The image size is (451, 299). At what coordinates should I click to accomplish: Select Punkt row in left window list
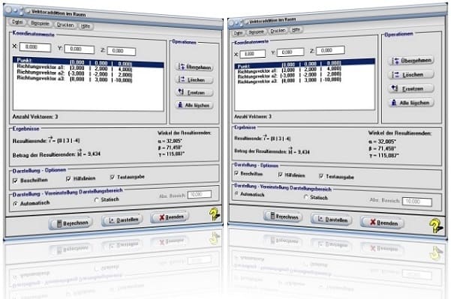[x=89, y=62]
